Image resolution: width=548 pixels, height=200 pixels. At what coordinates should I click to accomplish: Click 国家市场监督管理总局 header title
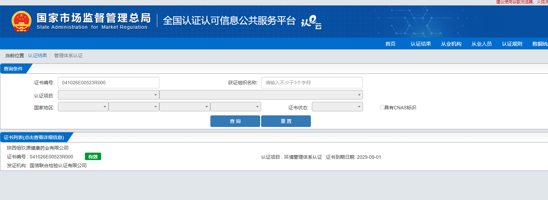click(94, 18)
